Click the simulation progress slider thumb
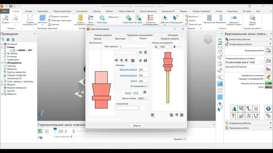This screenshot has width=273, height=153. point(74,131)
